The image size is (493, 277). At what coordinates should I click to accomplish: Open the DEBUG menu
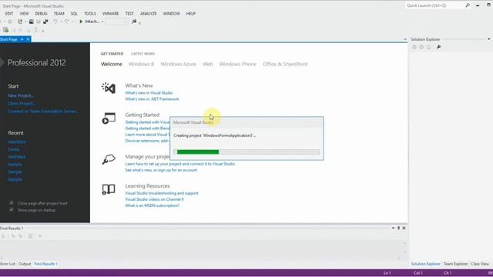coord(41,14)
